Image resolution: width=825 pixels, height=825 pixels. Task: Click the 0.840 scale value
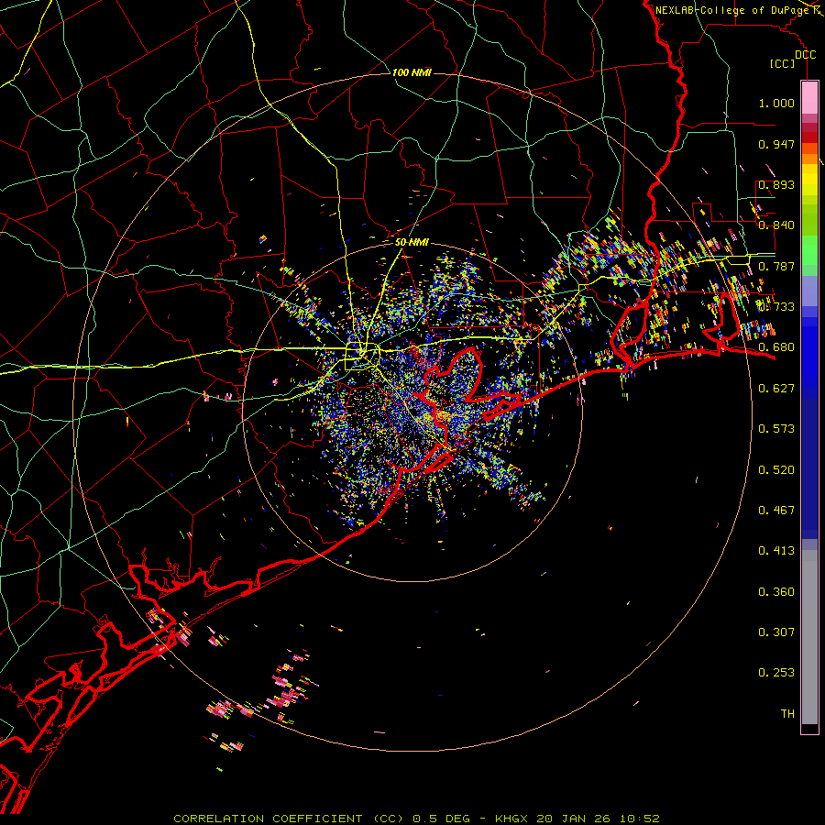(x=776, y=225)
